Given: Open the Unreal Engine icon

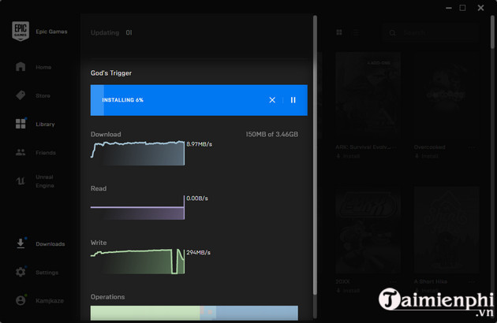Looking at the screenshot, I should point(21,181).
